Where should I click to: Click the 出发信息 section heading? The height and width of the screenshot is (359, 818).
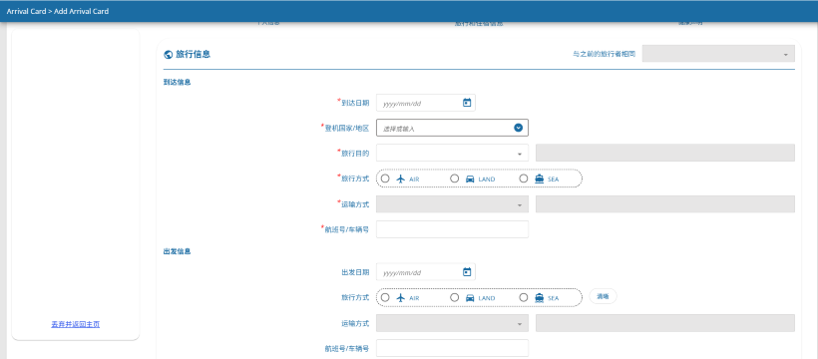[177, 251]
